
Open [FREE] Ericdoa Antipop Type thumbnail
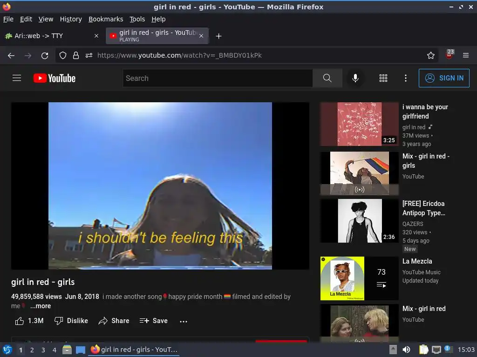359,221
